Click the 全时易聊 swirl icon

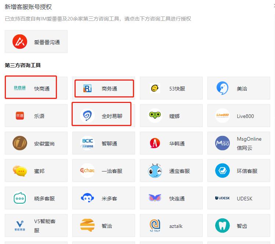(x=87, y=115)
